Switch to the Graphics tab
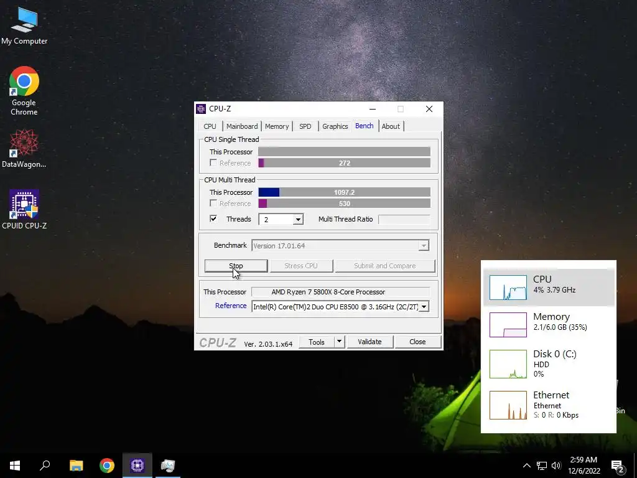The width and height of the screenshot is (637, 478). click(x=335, y=126)
